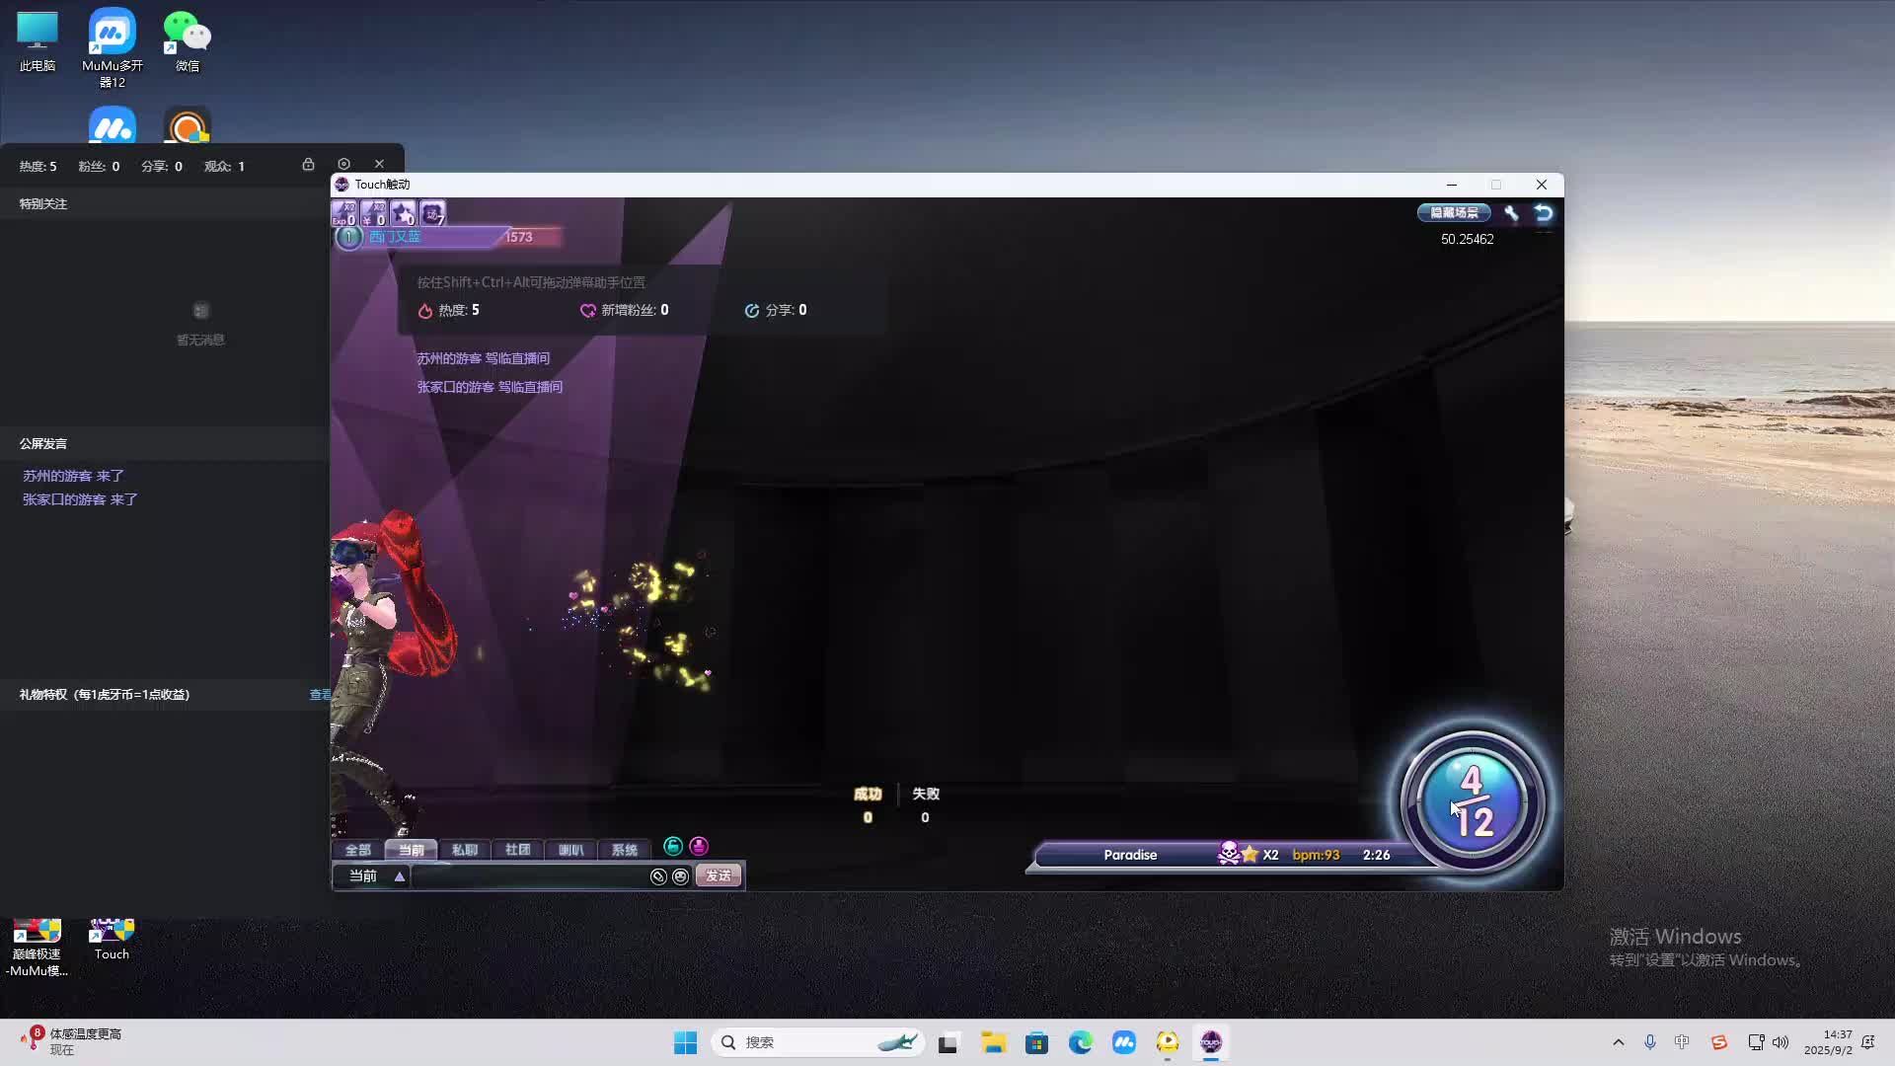This screenshot has width=1895, height=1066.
Task: Click the Exp X2 buff icon
Action: point(344,213)
